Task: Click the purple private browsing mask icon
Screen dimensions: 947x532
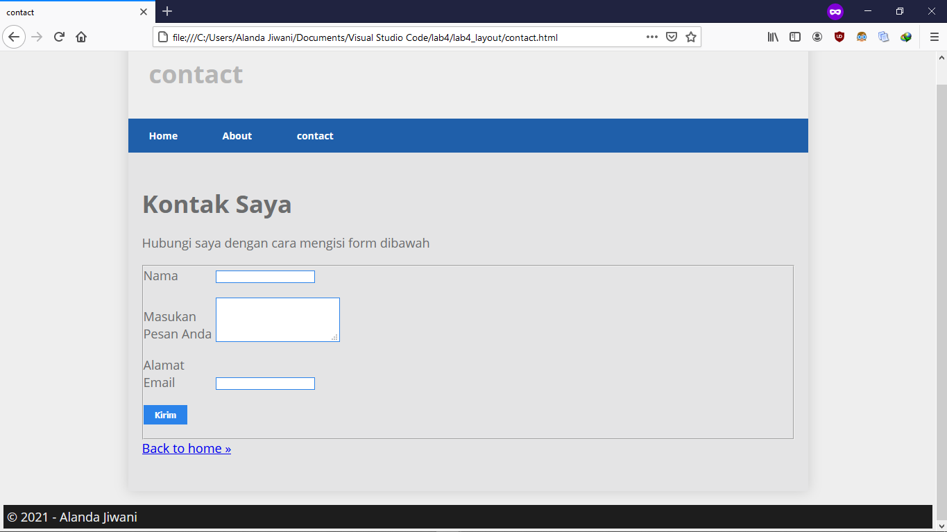Action: pos(835,12)
